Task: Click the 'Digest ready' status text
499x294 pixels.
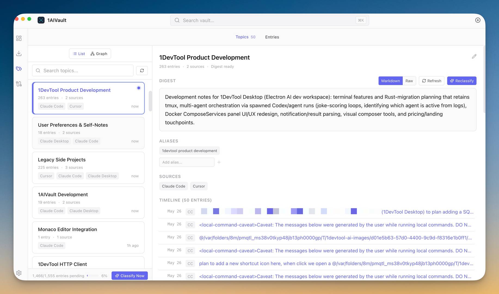Action: click(222, 66)
